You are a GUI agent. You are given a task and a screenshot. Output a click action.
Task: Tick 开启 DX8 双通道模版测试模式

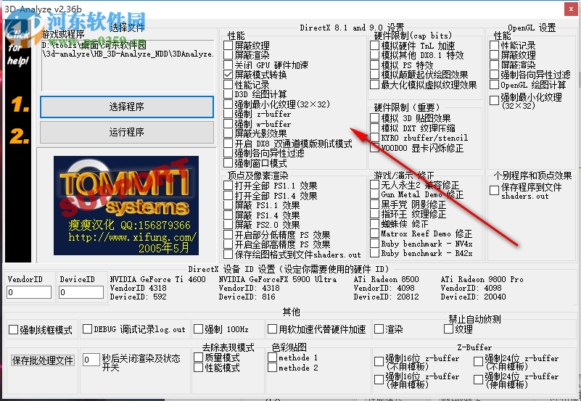tap(228, 144)
